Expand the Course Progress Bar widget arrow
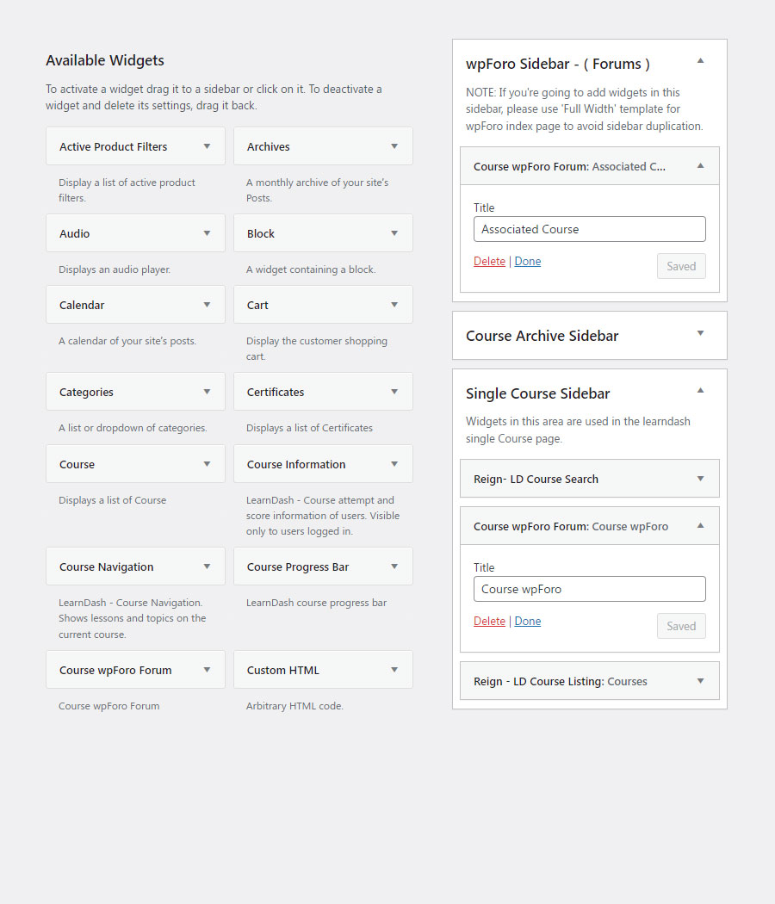Viewport: 775px width, 904px height. click(394, 567)
